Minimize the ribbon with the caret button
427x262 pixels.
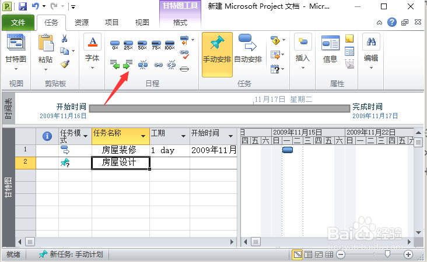[x=379, y=23]
